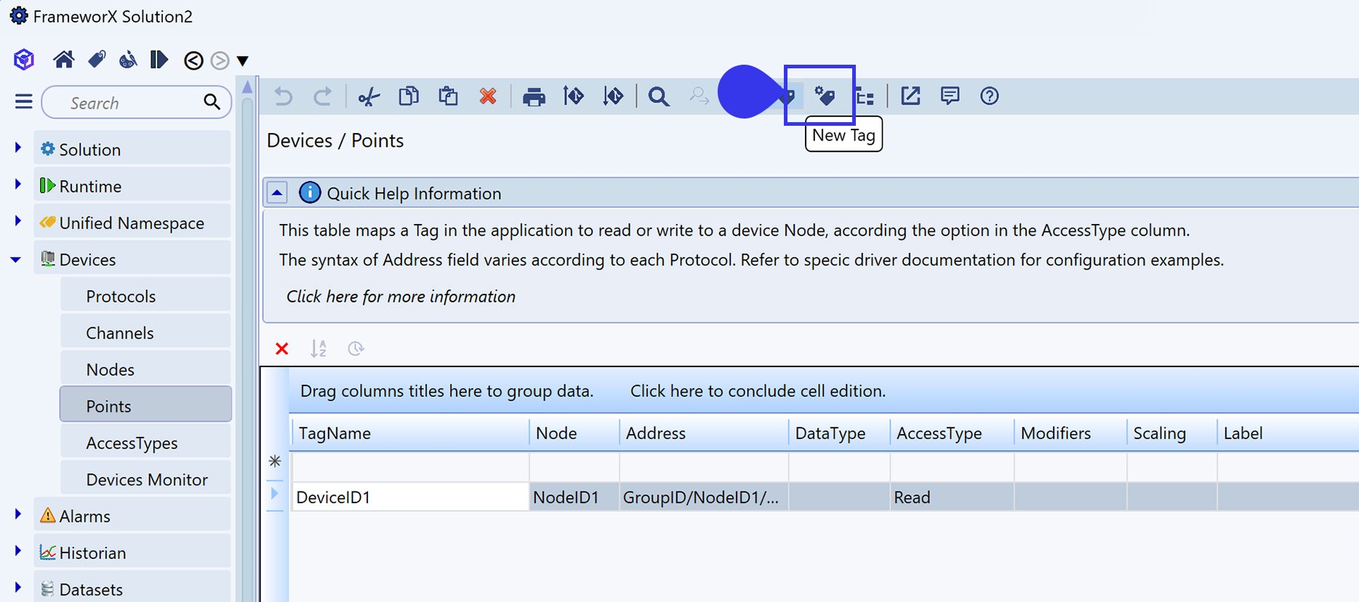Expand the Solution tree node
Image resolution: width=1359 pixels, height=602 pixels.
click(17, 148)
